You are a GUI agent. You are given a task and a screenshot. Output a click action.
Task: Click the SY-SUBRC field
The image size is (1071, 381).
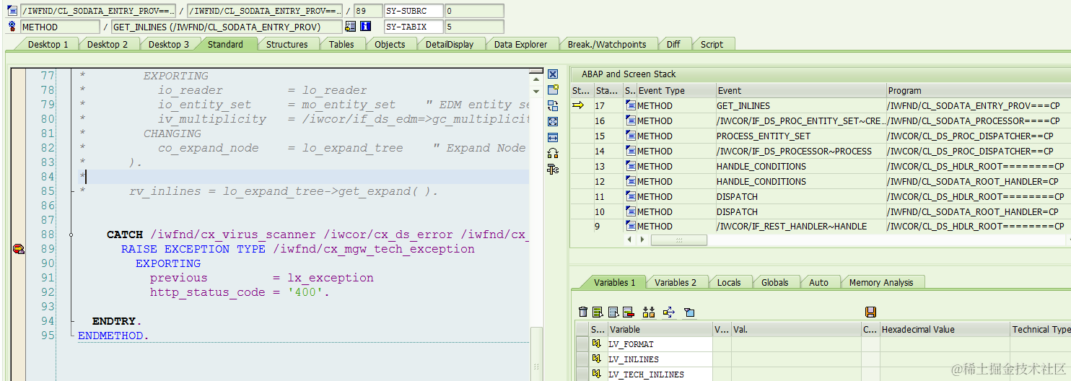coord(413,11)
